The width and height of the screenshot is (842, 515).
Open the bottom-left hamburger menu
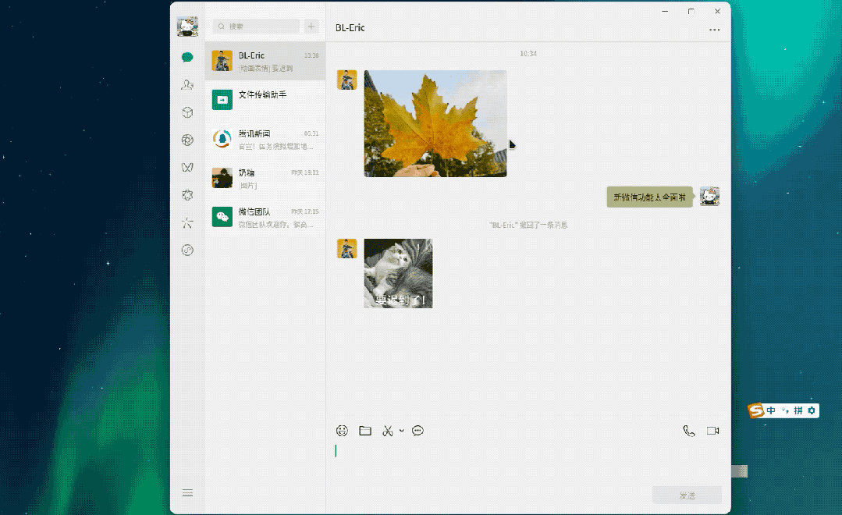pyautogui.click(x=187, y=492)
